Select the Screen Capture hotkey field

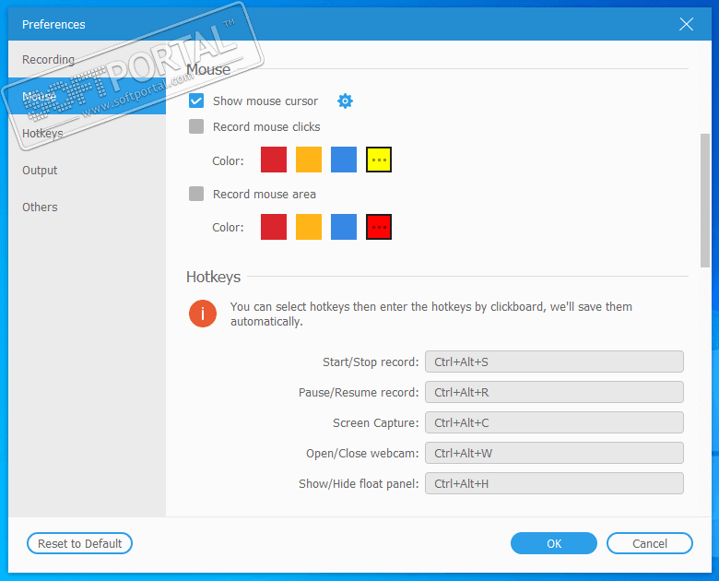554,422
